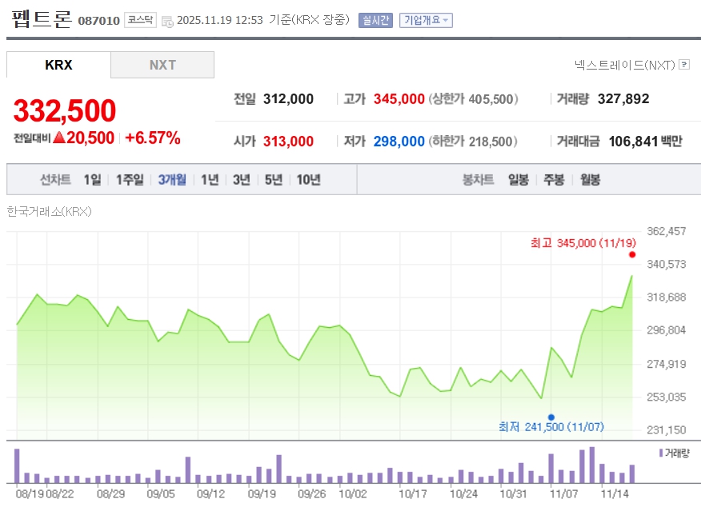The height and width of the screenshot is (511, 701).
Task: Click the calendar icon beside the timestamp
Action: point(167,22)
